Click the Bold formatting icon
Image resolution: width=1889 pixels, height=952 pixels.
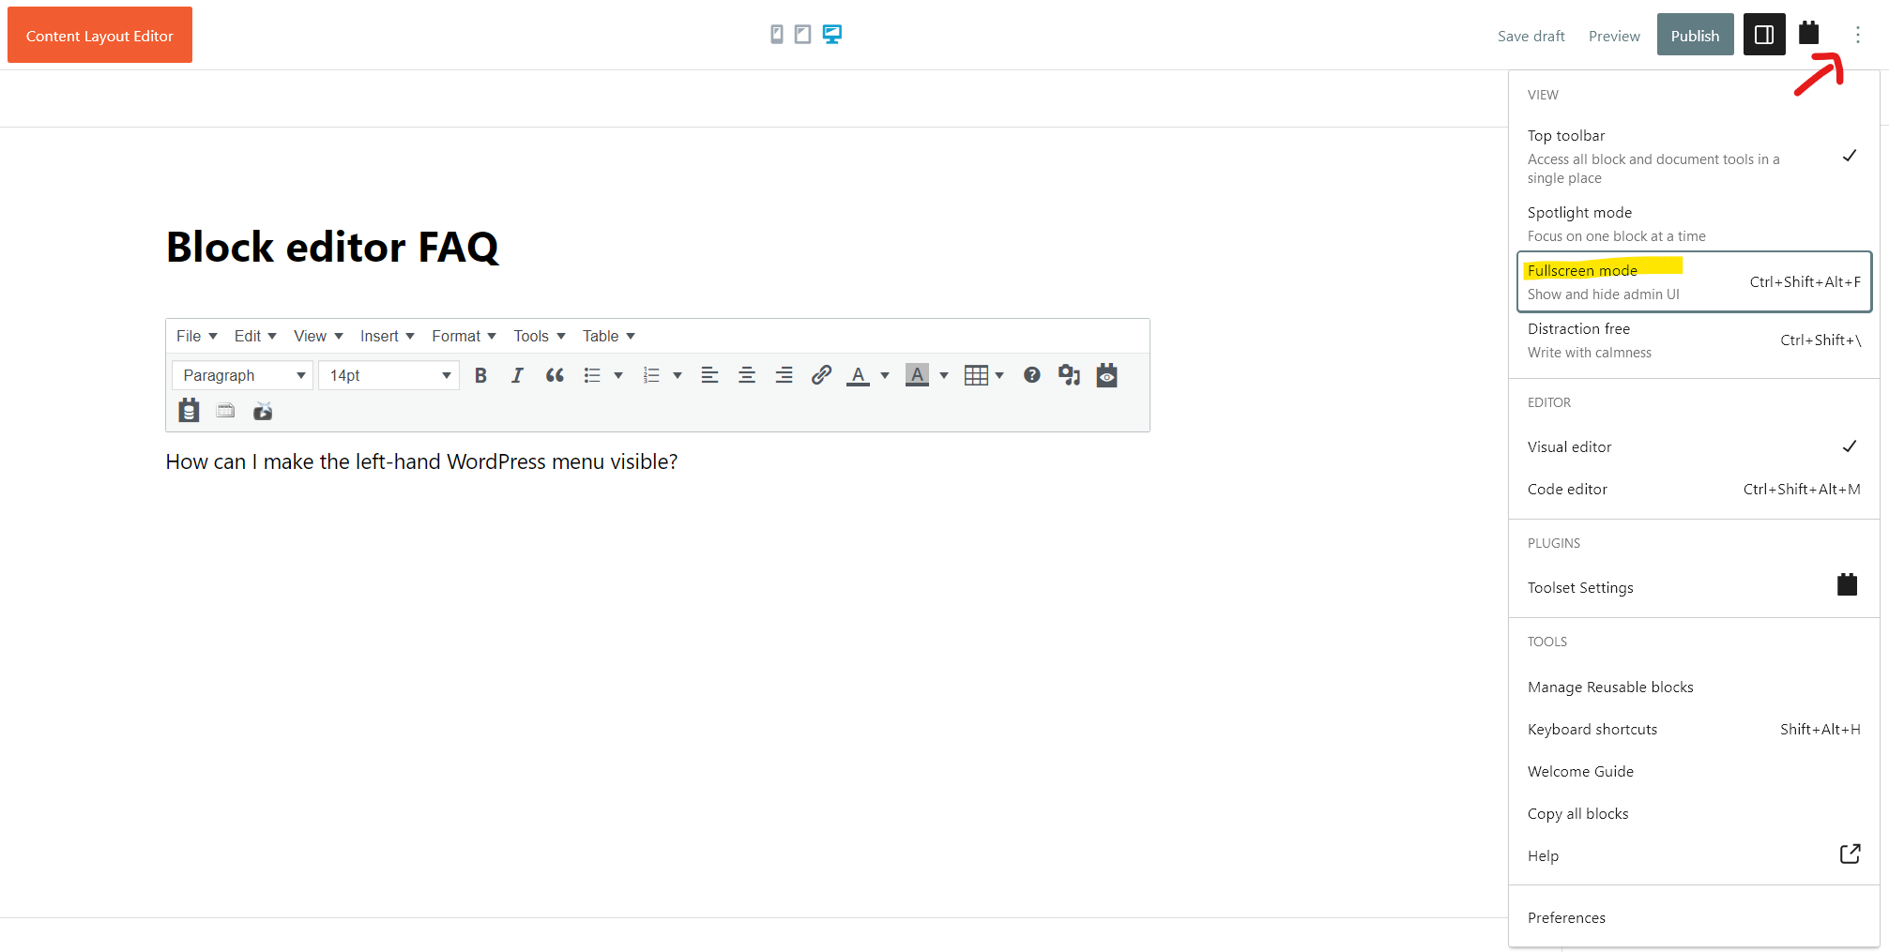tap(480, 375)
